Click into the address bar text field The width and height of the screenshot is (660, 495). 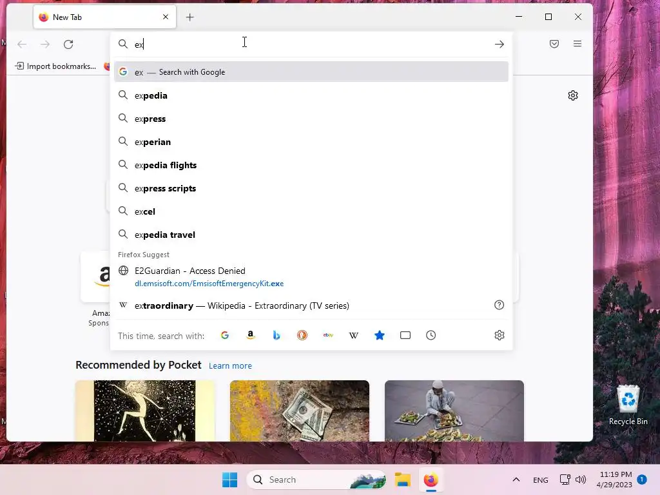click(311, 44)
